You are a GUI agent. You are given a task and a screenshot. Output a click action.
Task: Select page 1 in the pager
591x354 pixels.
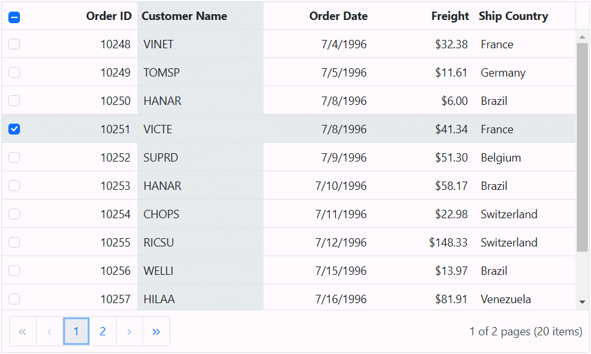[76, 331]
